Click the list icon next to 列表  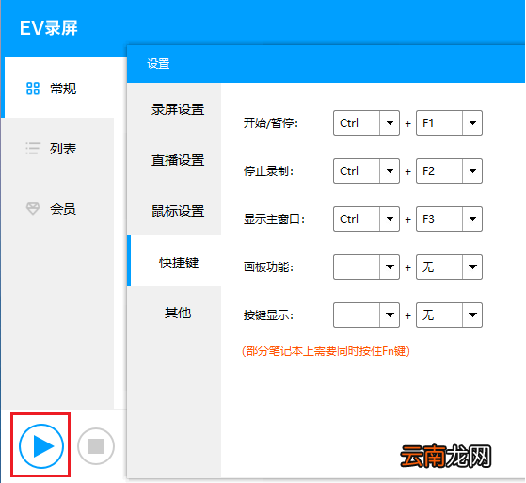(33, 149)
